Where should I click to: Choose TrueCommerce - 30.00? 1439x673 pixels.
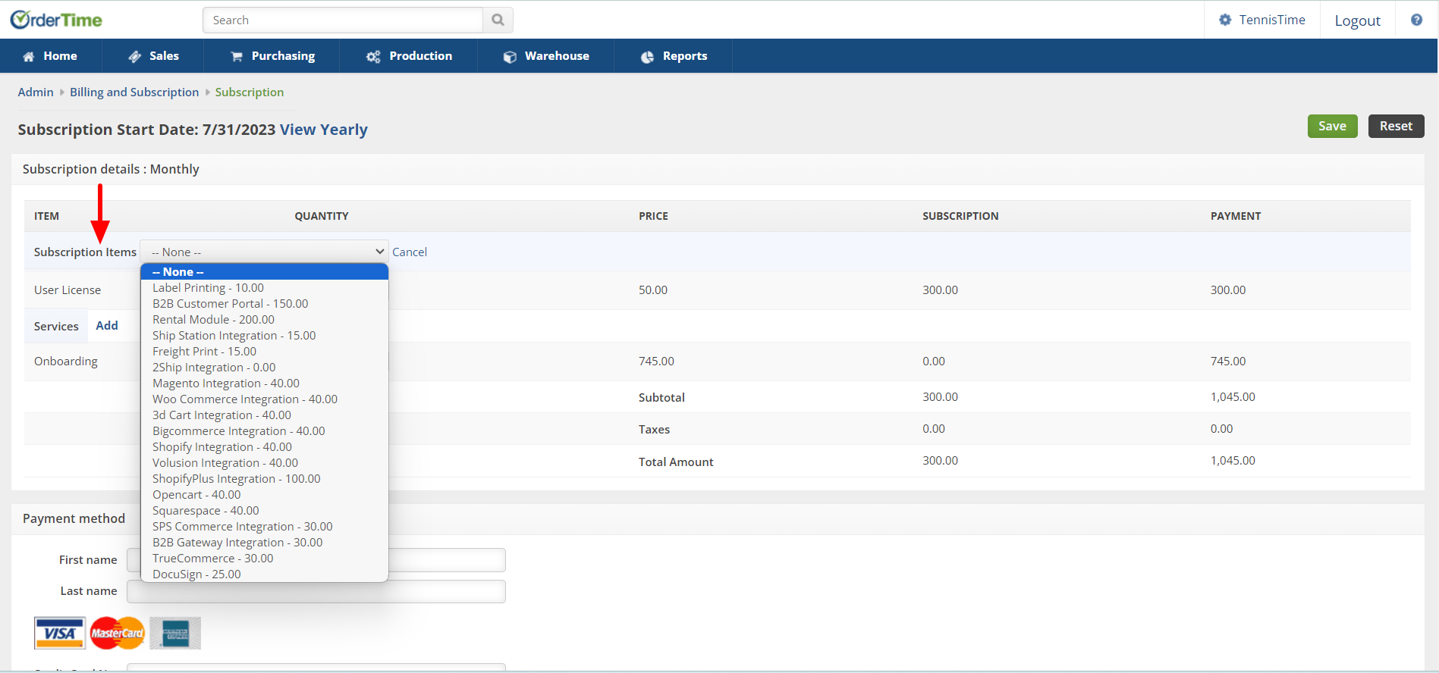coord(265,559)
